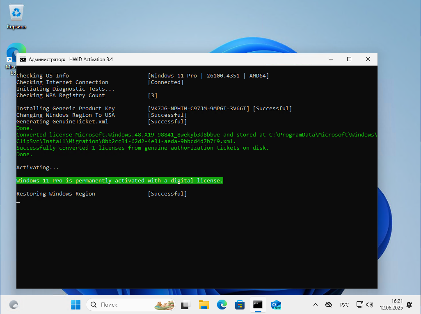421x314 pixels.
Task: Open Microsoft Store from taskbar
Action: [x=240, y=305]
